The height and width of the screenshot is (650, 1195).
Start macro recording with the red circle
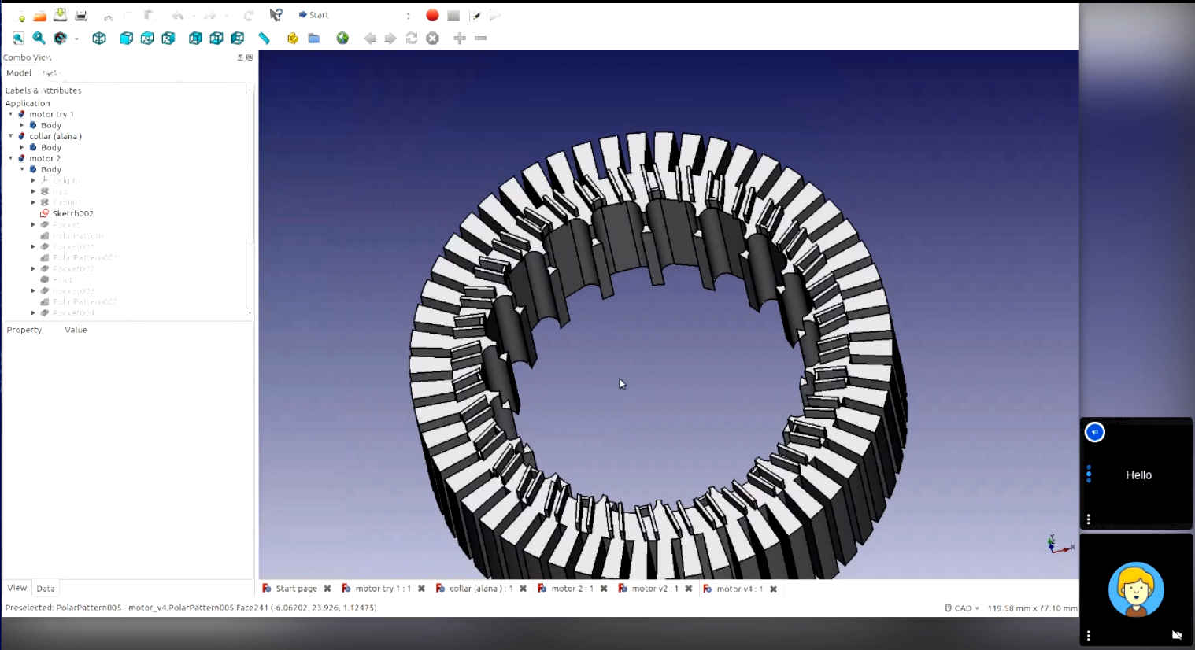pyautogui.click(x=432, y=15)
